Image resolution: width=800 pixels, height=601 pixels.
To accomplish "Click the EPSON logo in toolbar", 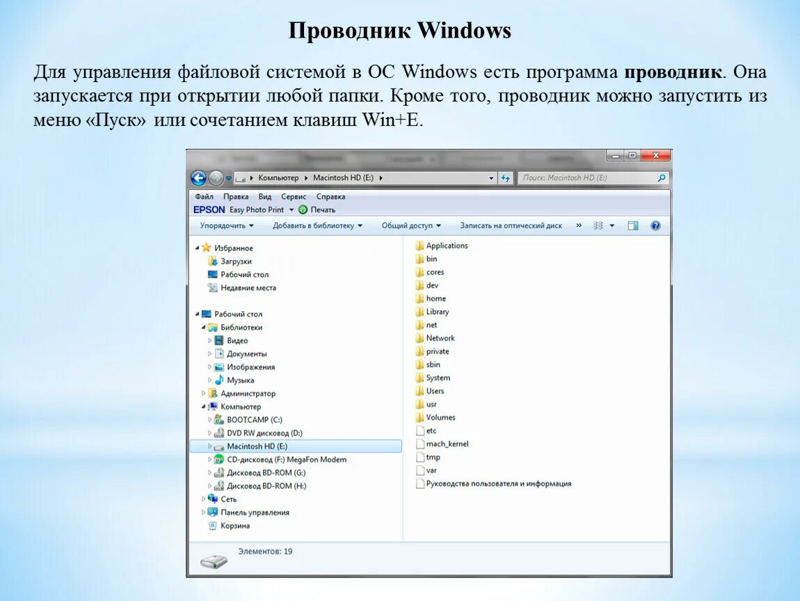I will [209, 209].
